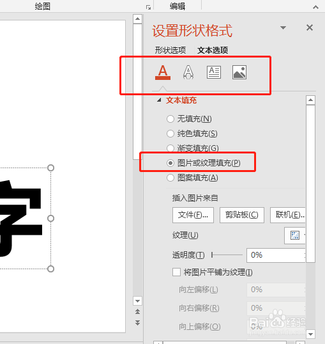Click the slide scrollbar up arrow

point(137,19)
